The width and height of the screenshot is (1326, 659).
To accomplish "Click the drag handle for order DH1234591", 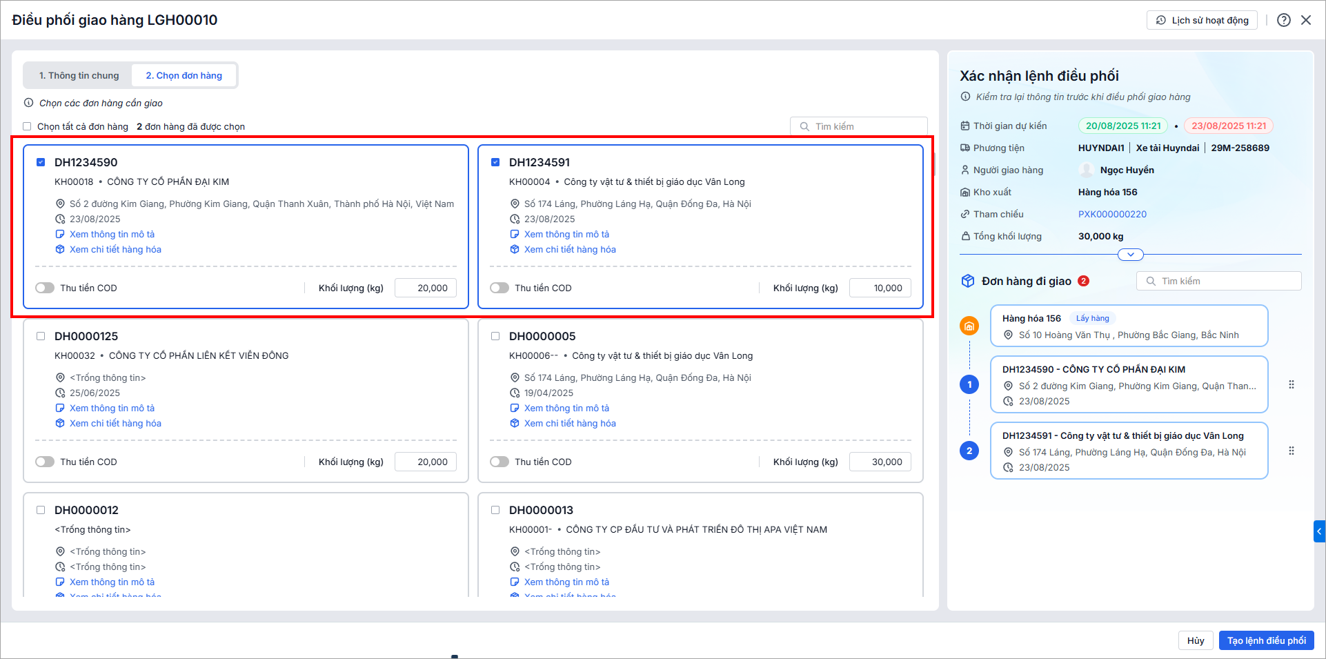I will (1291, 451).
